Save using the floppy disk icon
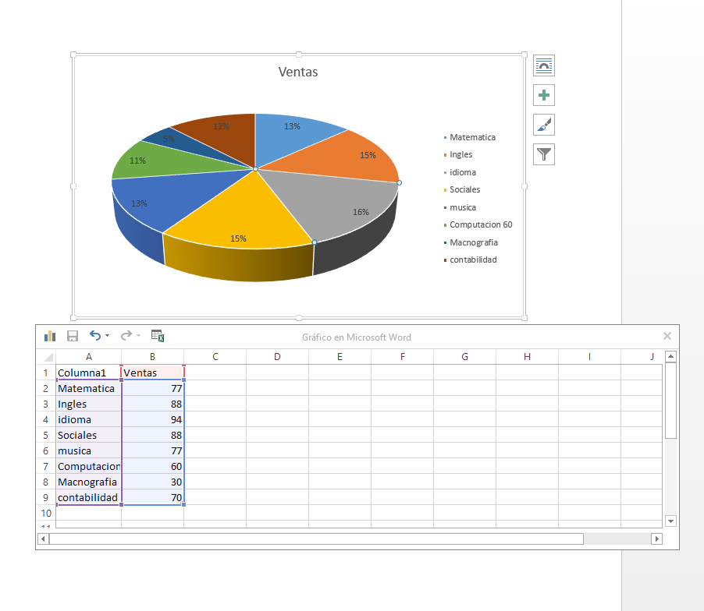 coord(73,336)
